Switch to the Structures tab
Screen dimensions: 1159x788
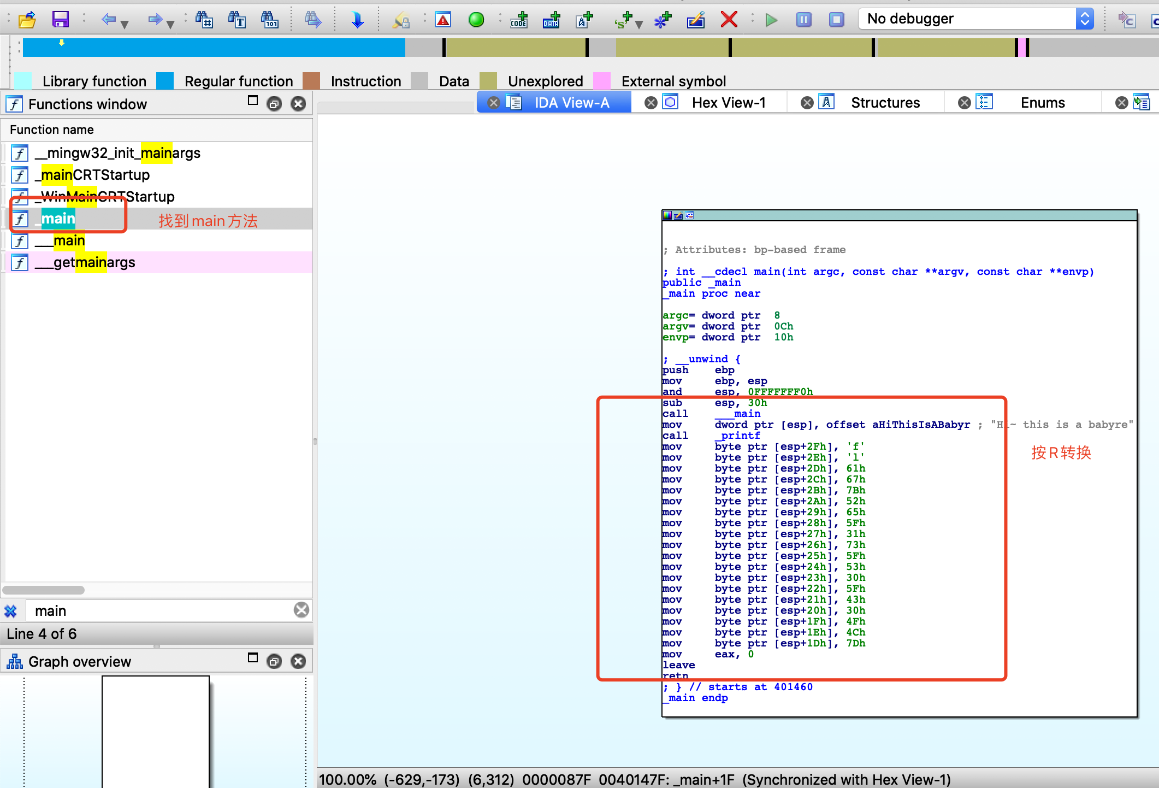click(885, 103)
